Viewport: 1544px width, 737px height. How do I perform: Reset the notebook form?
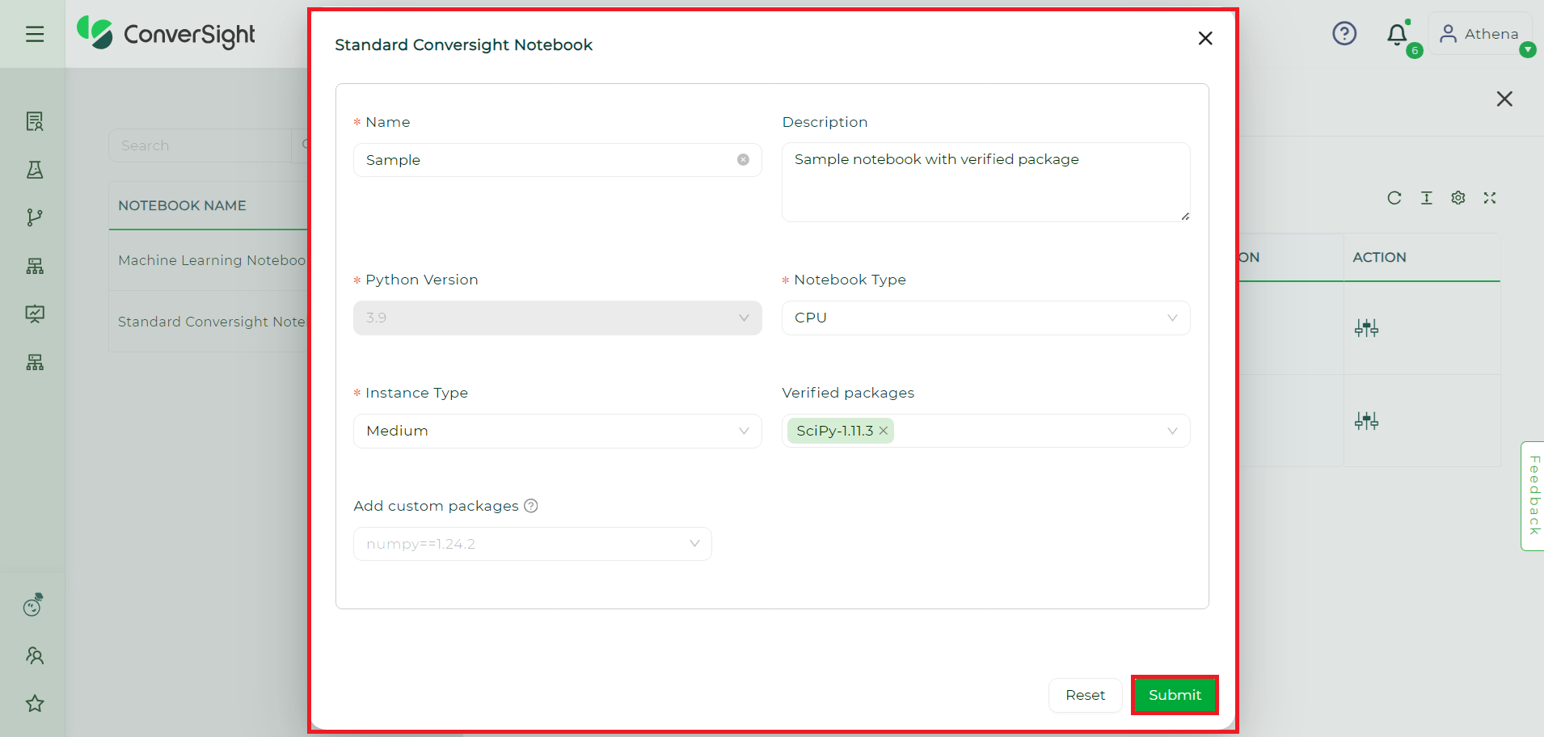pyautogui.click(x=1085, y=695)
